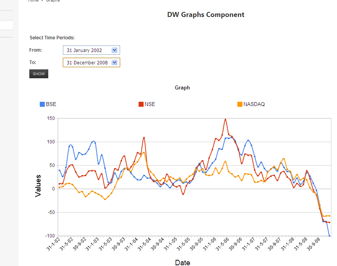This screenshot has width=337, height=266.
Task: Click the DW Graphs Component heading
Action: pyautogui.click(x=206, y=15)
